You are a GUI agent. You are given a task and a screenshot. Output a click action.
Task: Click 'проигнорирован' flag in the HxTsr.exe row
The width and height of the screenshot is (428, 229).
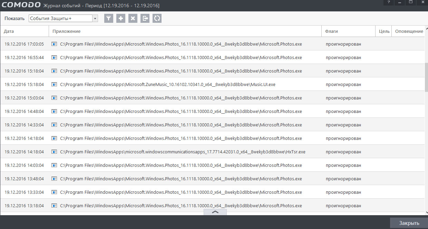pos(343,152)
